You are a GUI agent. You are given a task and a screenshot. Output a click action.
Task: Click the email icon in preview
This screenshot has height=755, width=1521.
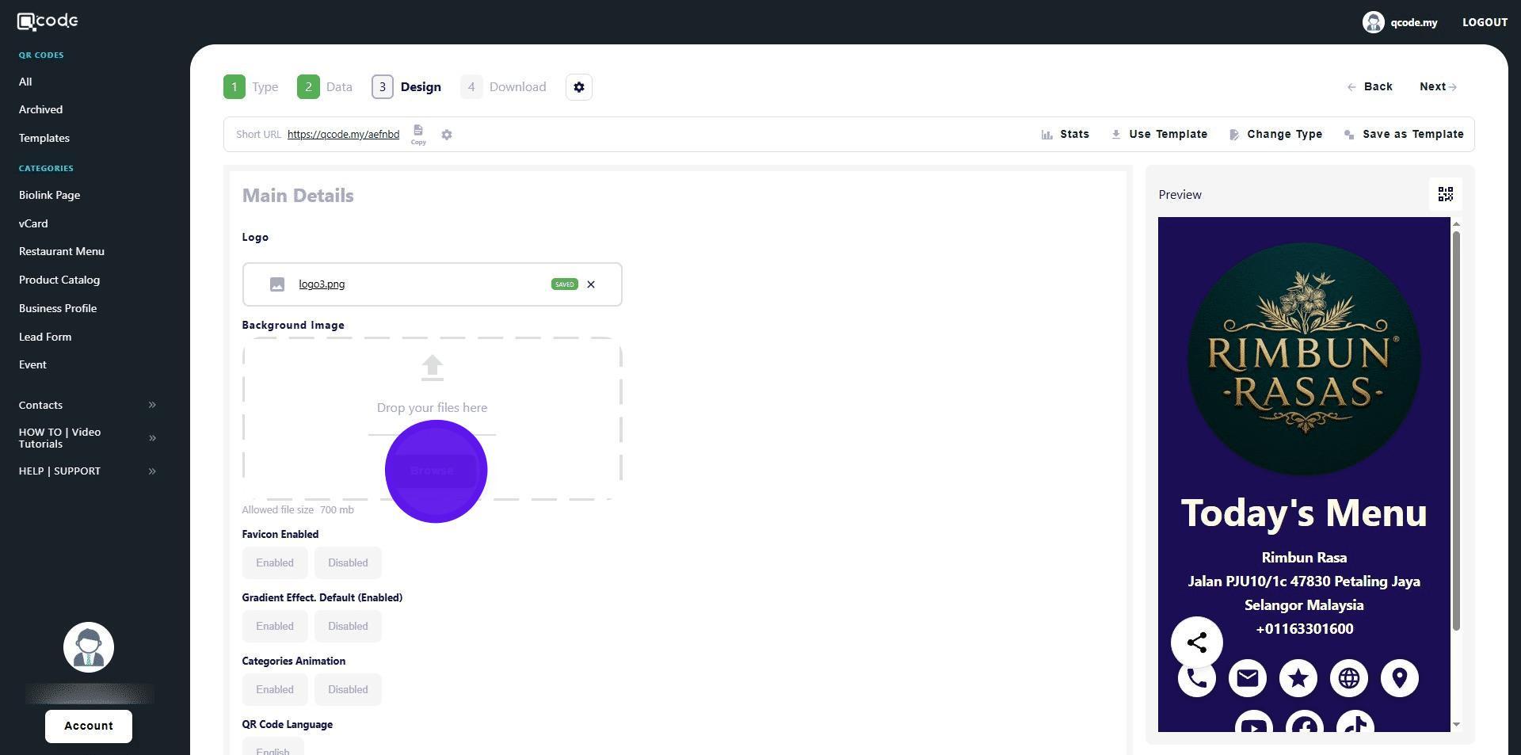[x=1247, y=678]
